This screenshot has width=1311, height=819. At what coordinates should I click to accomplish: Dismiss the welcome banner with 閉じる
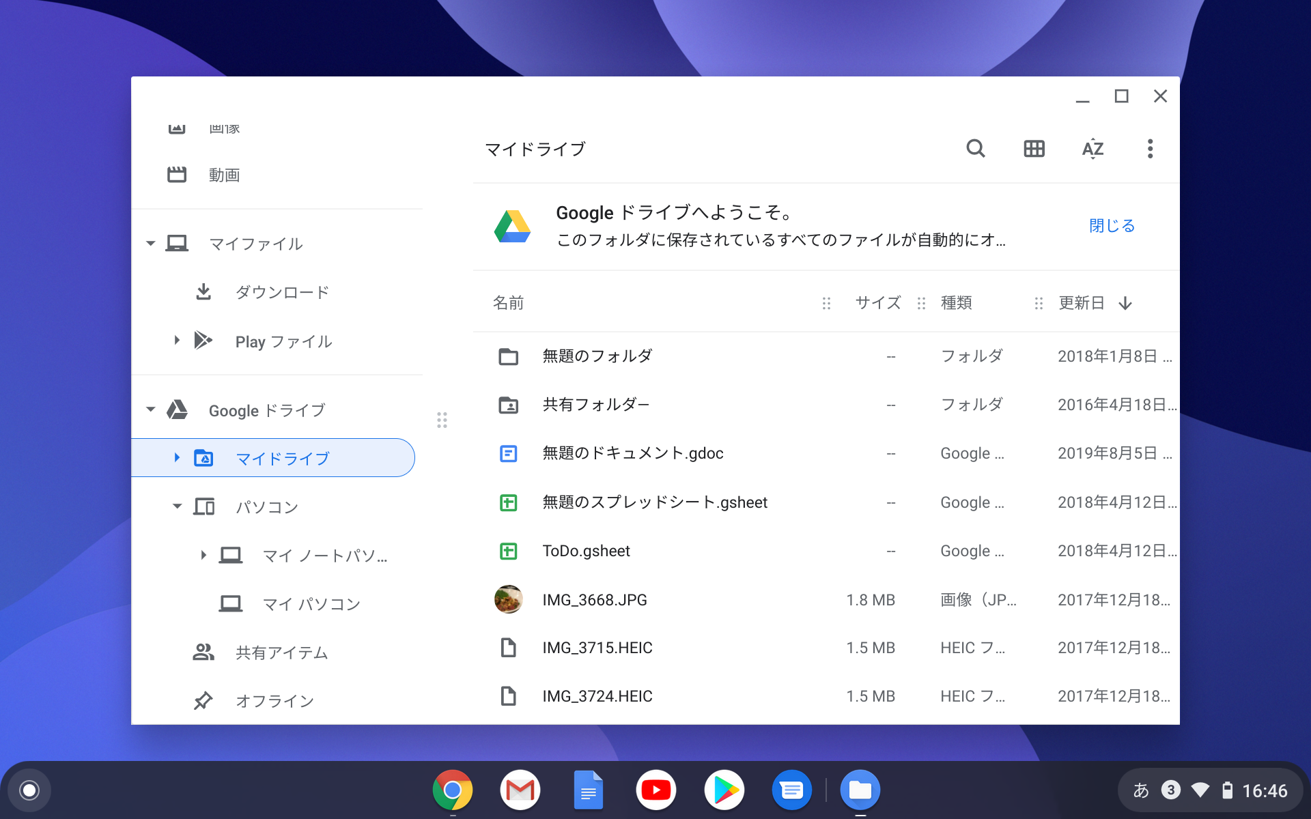coord(1112,225)
